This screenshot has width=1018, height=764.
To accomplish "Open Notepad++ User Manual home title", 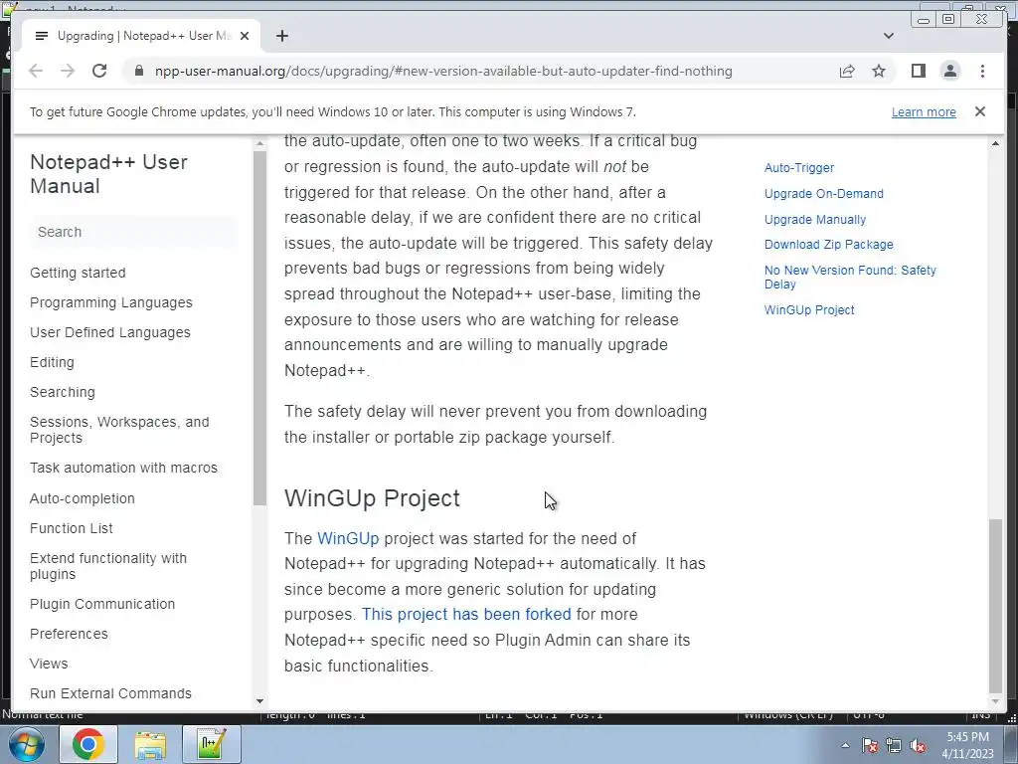I will tap(108, 174).
